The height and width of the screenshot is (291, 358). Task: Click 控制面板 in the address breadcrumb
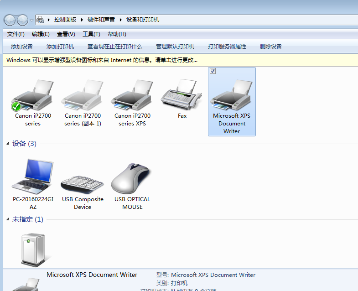[x=65, y=20]
